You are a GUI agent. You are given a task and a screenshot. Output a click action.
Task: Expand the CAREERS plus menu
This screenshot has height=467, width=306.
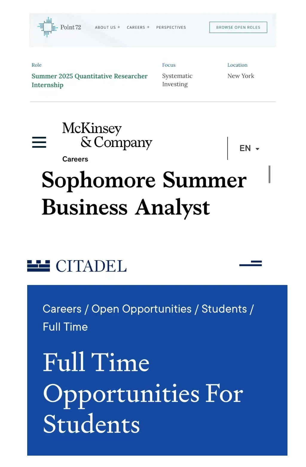click(x=138, y=27)
